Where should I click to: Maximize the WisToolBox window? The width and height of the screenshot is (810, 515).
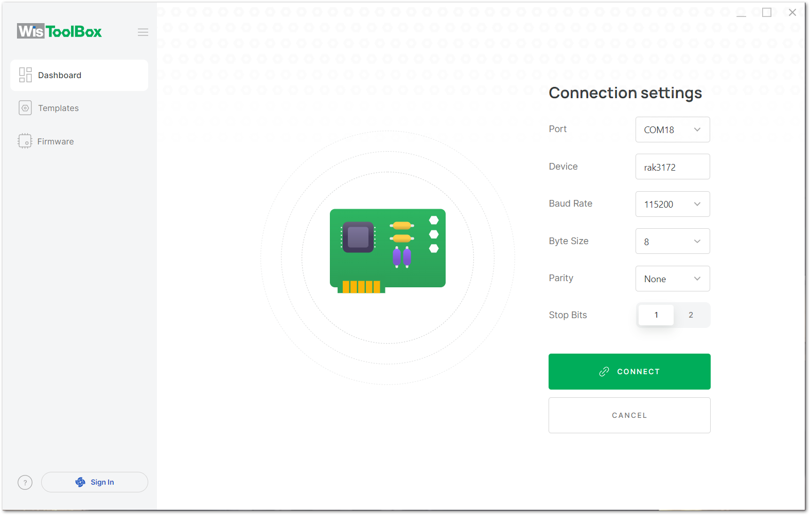(767, 12)
